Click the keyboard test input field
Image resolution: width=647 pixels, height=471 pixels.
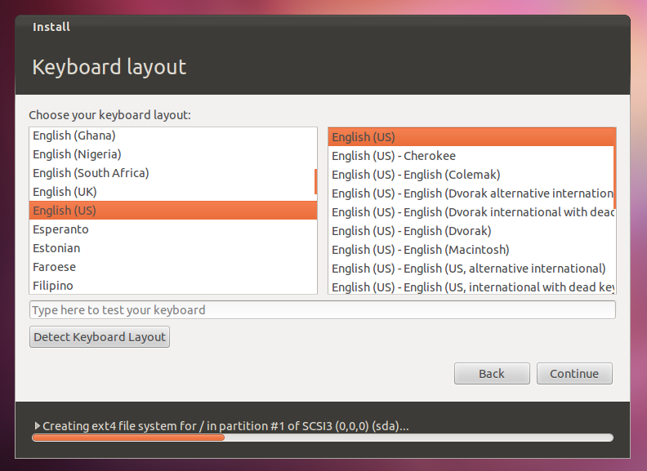(x=322, y=309)
